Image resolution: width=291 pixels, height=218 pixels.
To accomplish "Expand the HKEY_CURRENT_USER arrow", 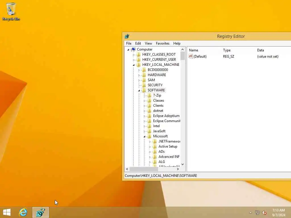I will pyautogui.click(x=134, y=60).
